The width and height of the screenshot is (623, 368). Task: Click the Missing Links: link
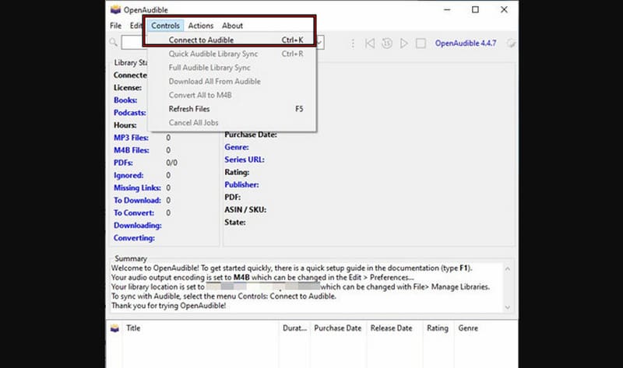pos(137,188)
